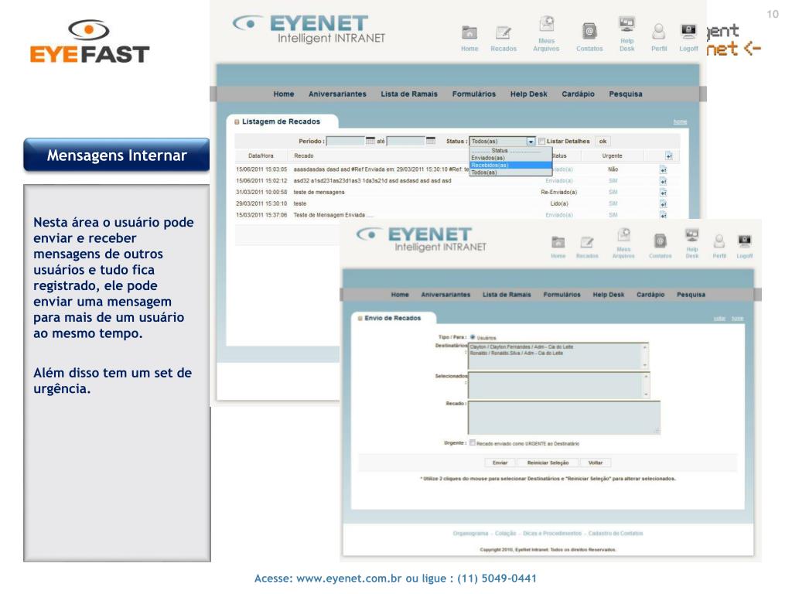Click Lido(a) status cell

558,204
